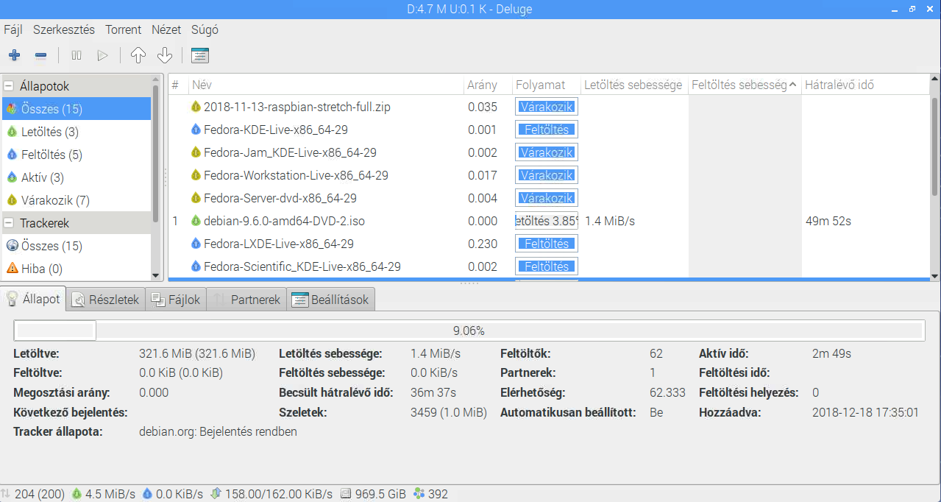This screenshot has height=502, width=941.
Task: Click tracker status debian.org: Bejelentés rendben
Action: point(218,431)
